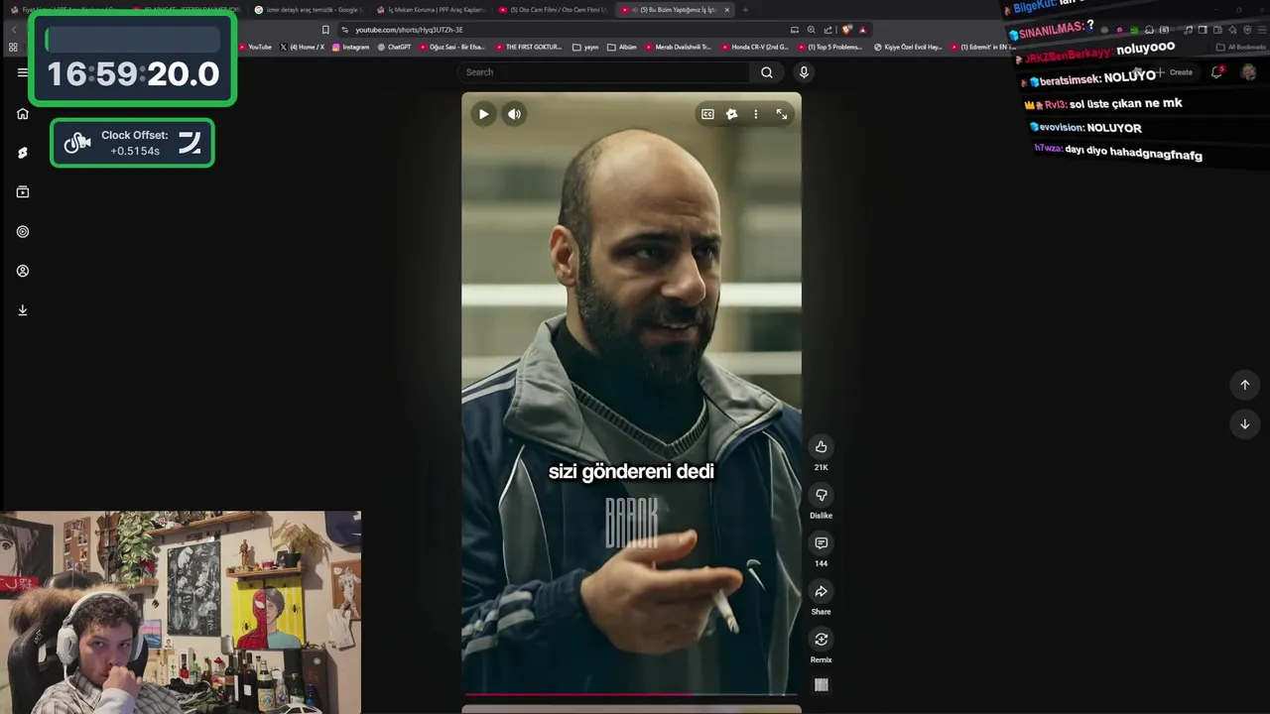
Task: Open the circular target icon in sidebar
Action: (x=23, y=232)
